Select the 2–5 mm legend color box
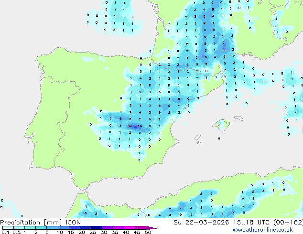The image size is (303, 234). click(x=41, y=228)
